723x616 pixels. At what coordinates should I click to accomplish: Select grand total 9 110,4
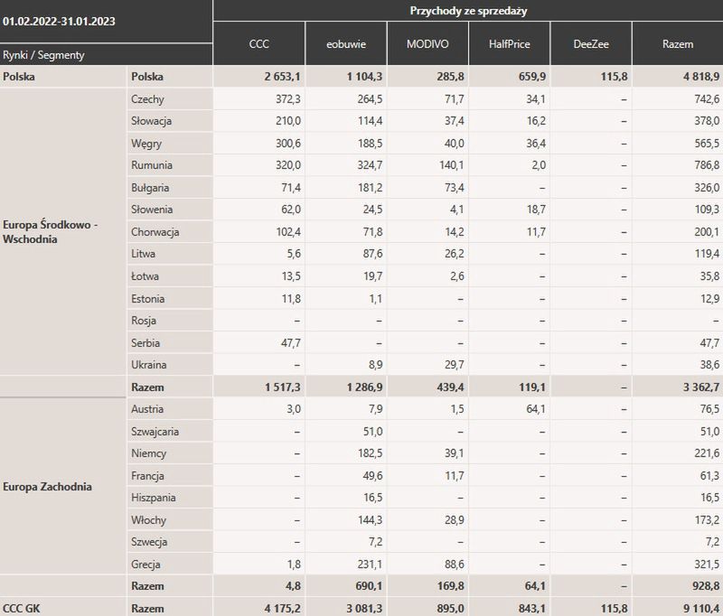tap(701, 608)
